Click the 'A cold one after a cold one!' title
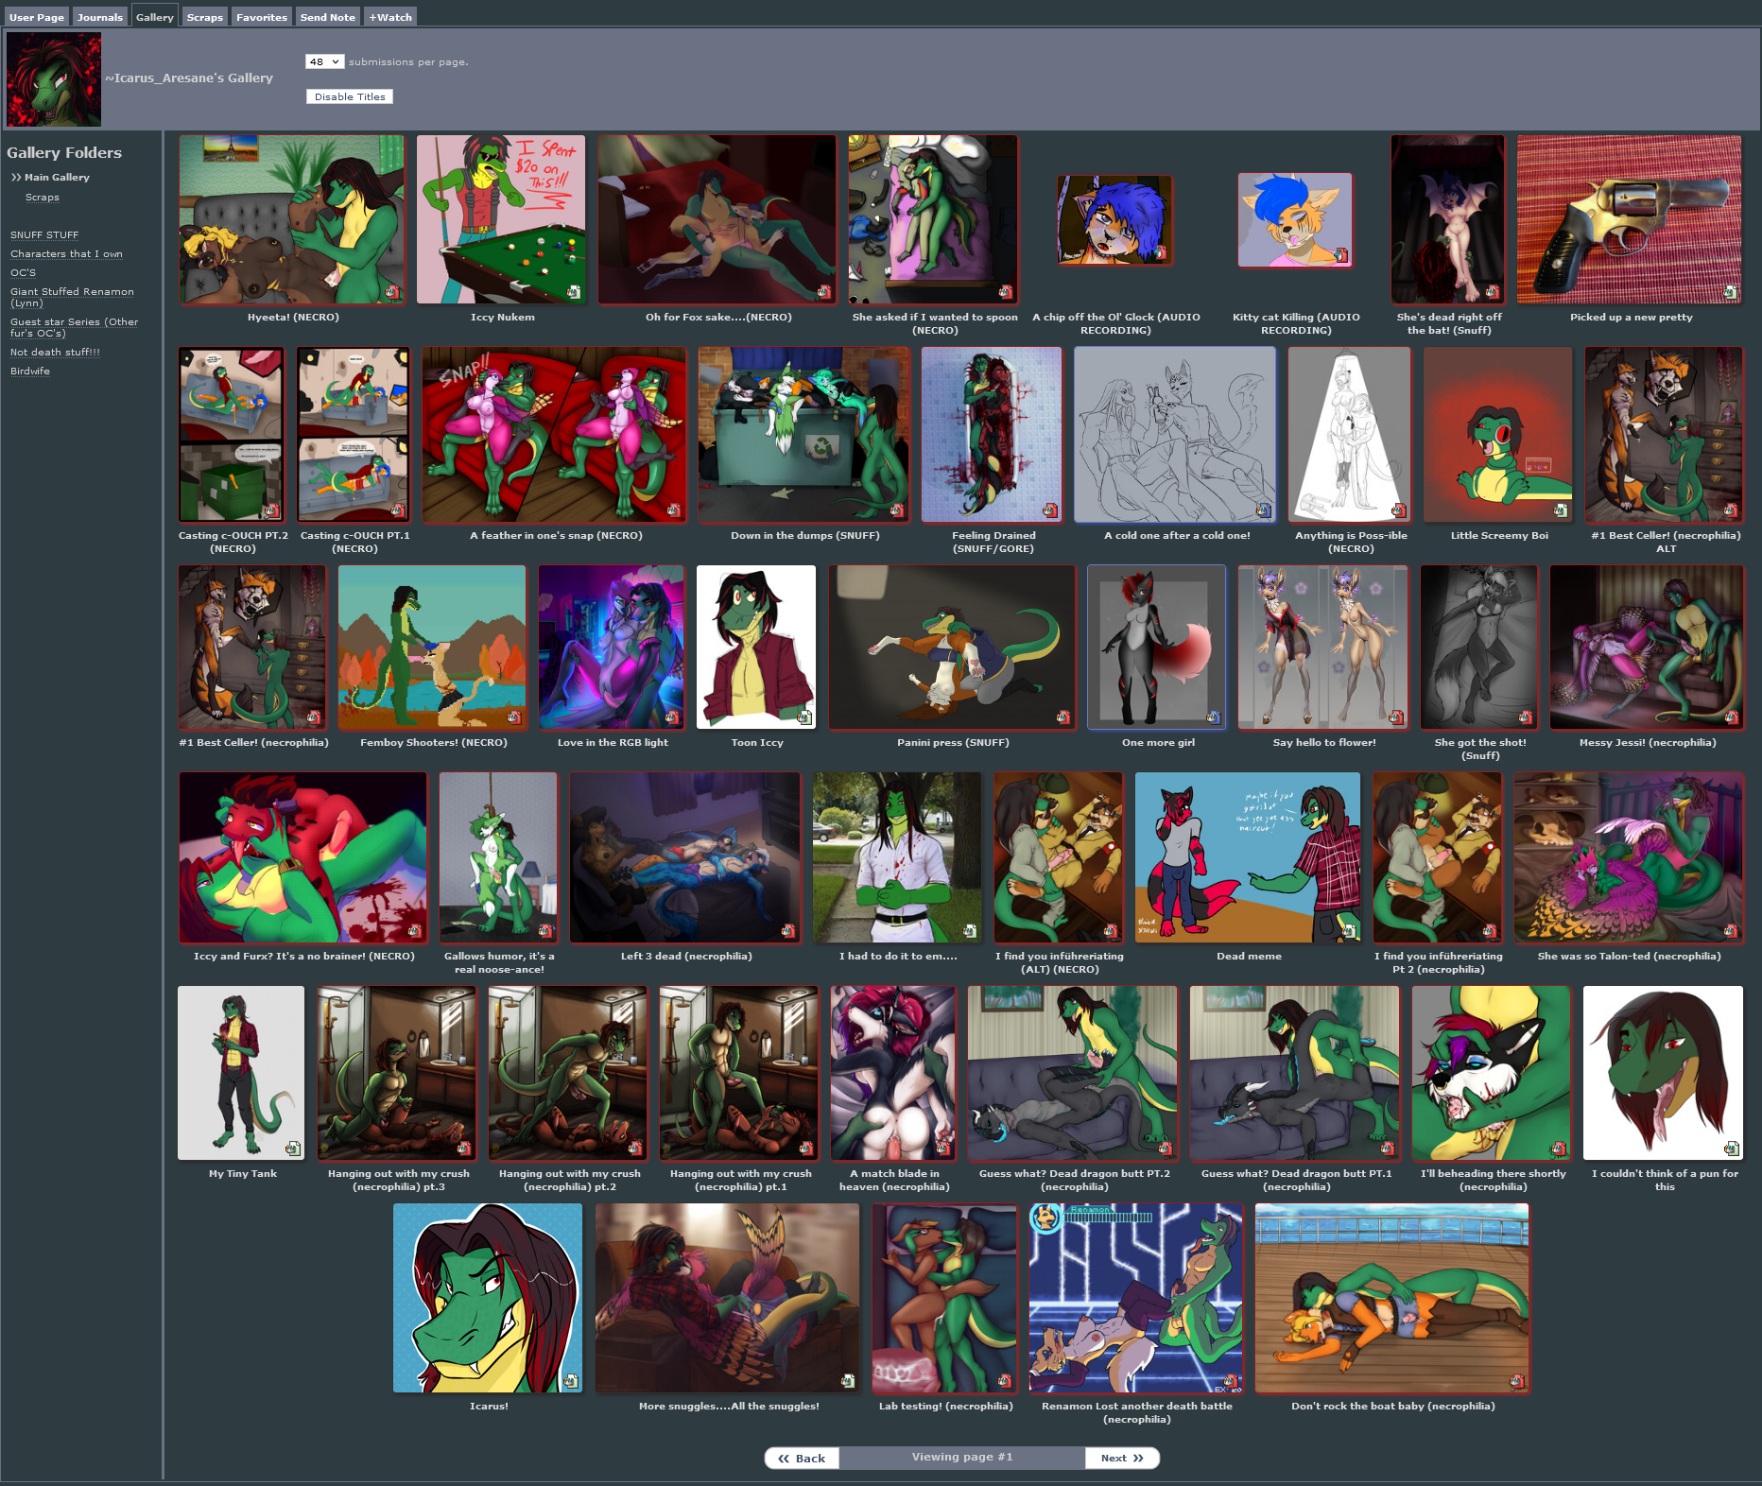The height and width of the screenshot is (1486, 1762). 1177,535
